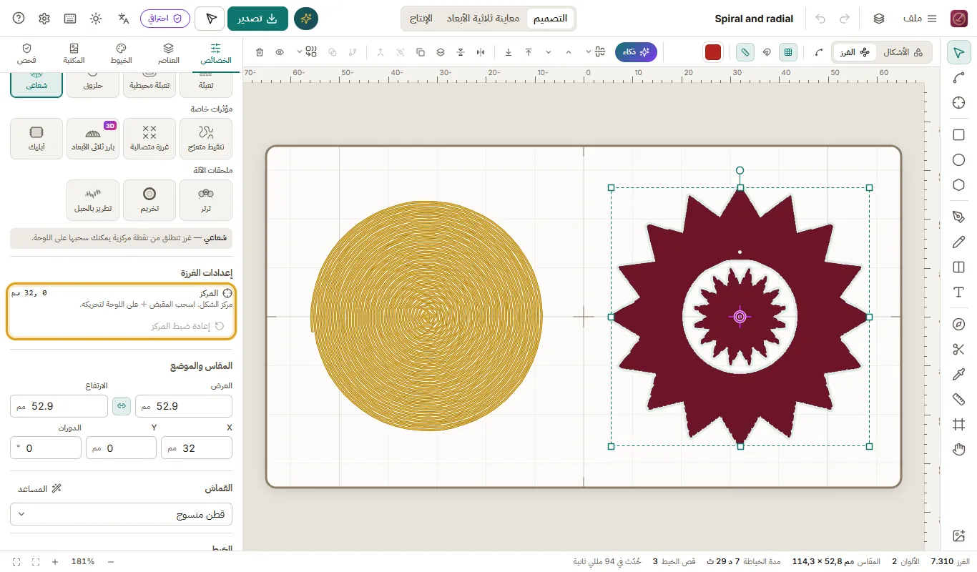
Task: Toggle the grid display button
Action: tap(788, 52)
